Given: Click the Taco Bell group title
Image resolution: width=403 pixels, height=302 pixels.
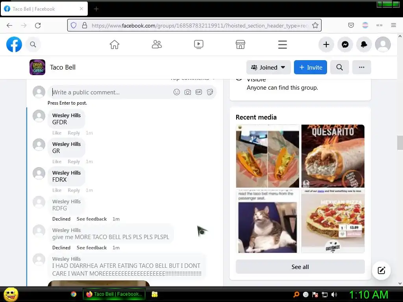Looking at the screenshot, I should tap(63, 67).
